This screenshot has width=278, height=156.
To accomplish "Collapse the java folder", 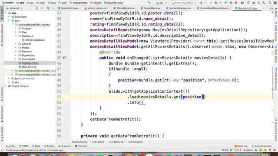I will tap(9, 21).
